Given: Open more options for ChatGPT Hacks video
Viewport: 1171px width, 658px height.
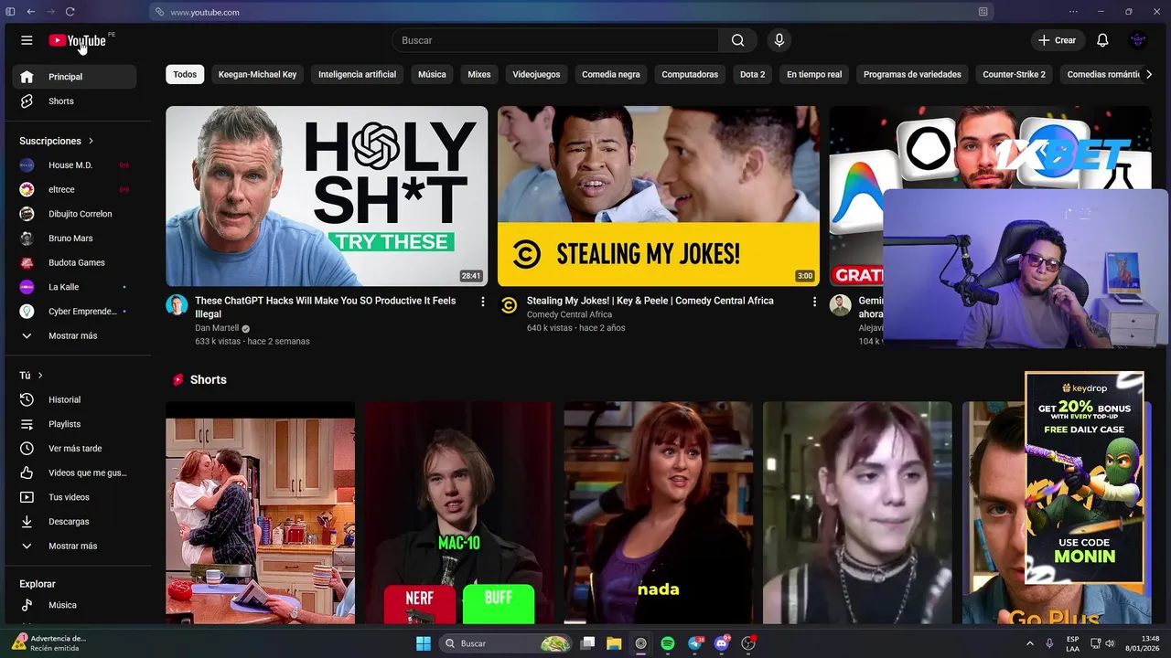Looking at the screenshot, I should (483, 301).
